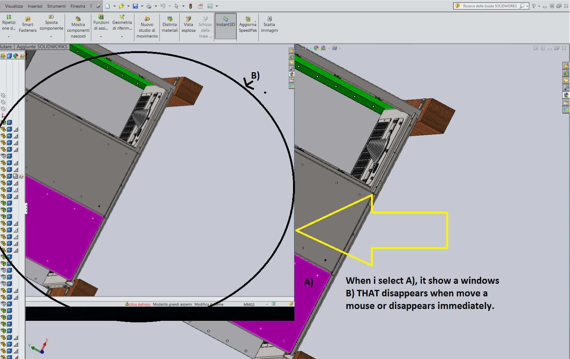Open the Strumenti menu
Image resolution: width=570 pixels, height=359 pixels.
pos(56,6)
